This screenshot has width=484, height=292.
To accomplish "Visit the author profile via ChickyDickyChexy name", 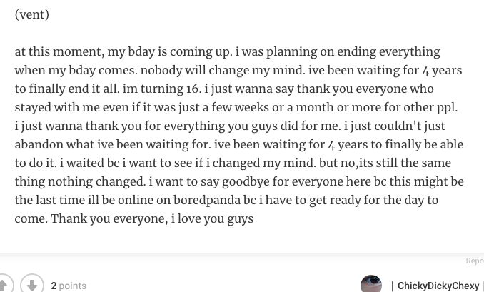I will coord(438,286).
